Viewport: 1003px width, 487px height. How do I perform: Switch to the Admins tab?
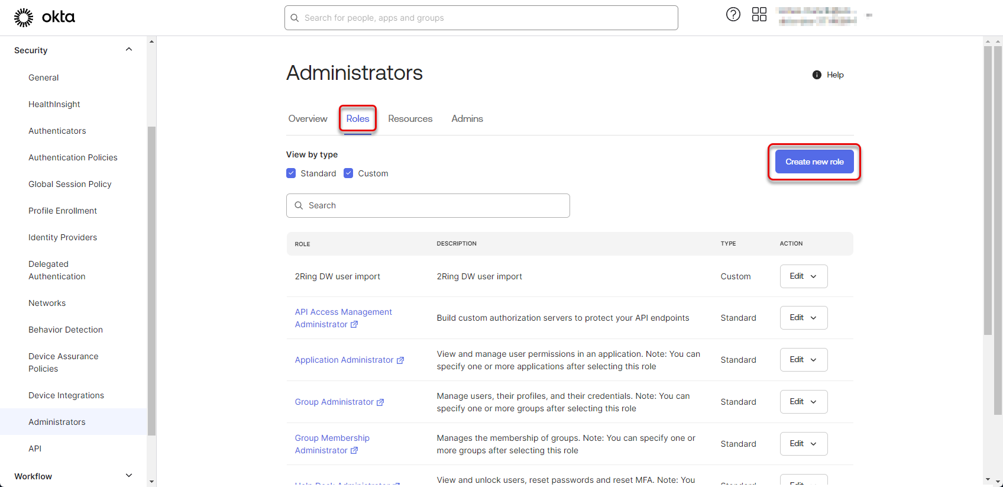(467, 119)
